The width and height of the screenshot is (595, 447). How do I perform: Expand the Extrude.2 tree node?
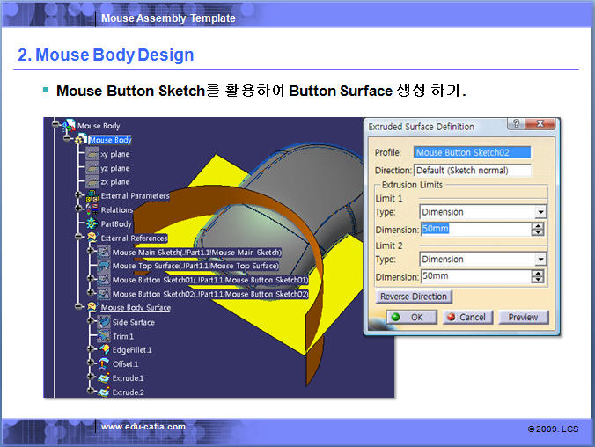pyautogui.click(x=91, y=392)
